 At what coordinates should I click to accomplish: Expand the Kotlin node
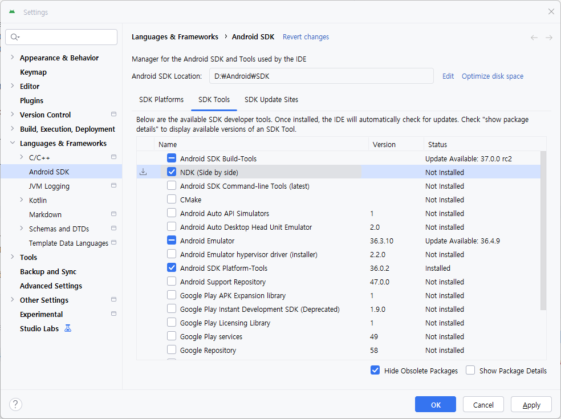click(x=22, y=200)
